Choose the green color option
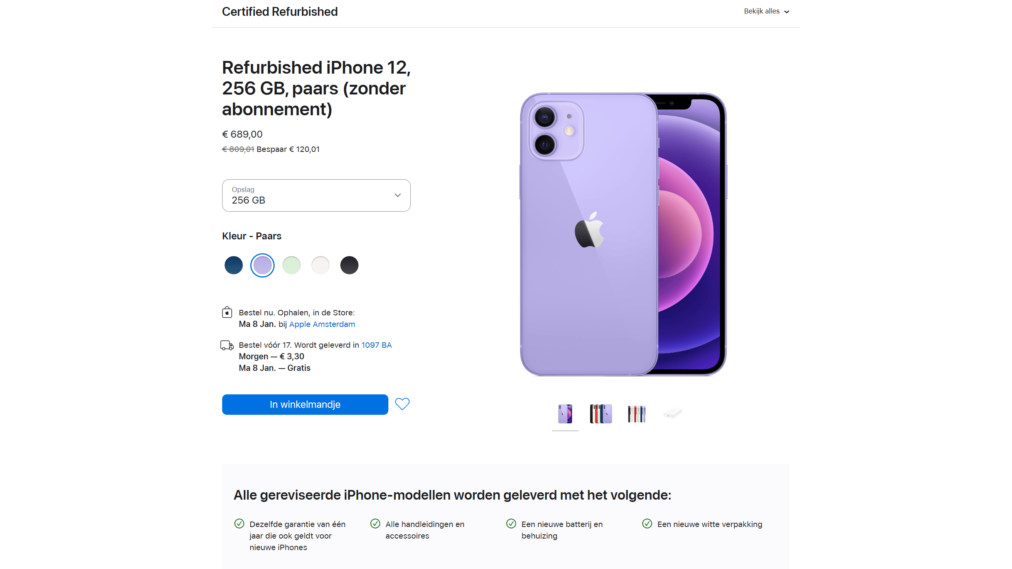This screenshot has height=569, width=1012. pyautogui.click(x=292, y=266)
